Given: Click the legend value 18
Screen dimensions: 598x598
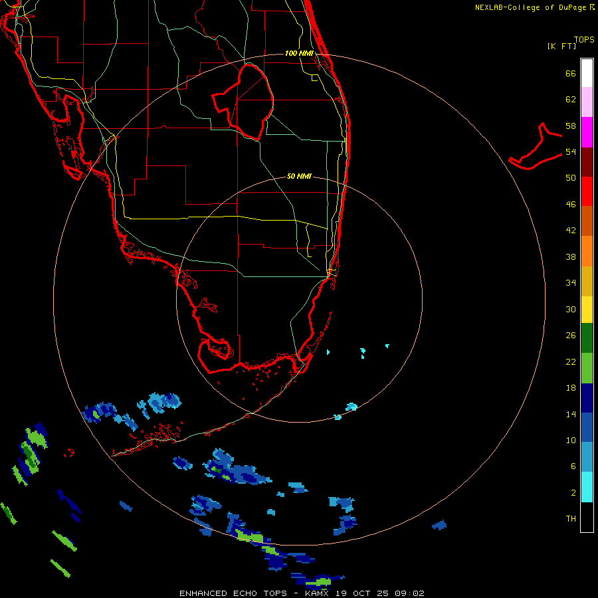Looking at the screenshot, I should pos(571,388).
